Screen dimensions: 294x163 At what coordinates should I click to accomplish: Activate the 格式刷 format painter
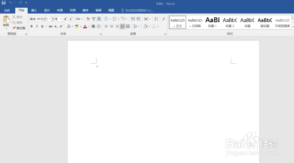(x=19, y=28)
